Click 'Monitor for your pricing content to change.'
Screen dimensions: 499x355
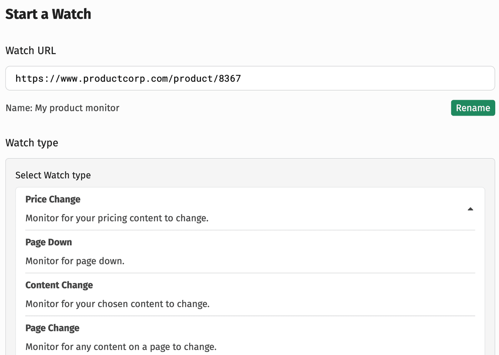pyautogui.click(x=117, y=218)
